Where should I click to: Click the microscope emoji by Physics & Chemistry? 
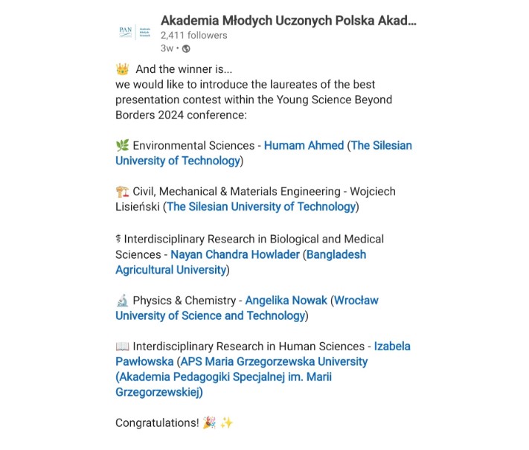(122, 300)
